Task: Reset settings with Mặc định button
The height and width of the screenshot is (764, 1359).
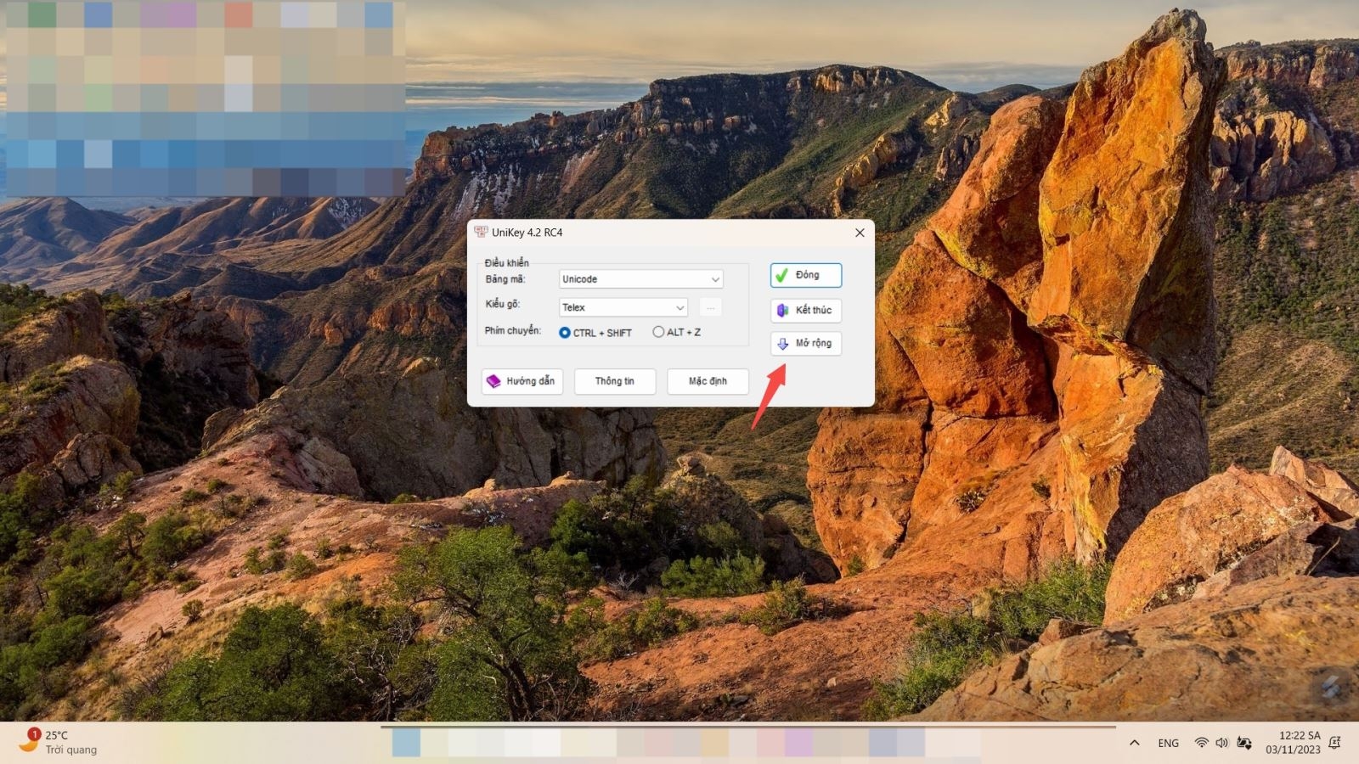Action: coord(708,381)
